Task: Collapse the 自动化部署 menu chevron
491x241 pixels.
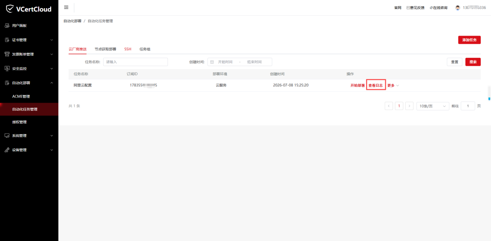Action: 52,83
